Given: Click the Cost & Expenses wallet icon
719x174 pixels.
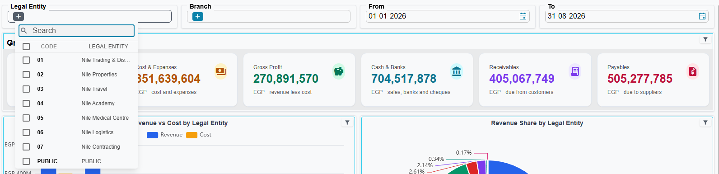Looking at the screenshot, I should coord(221,71).
